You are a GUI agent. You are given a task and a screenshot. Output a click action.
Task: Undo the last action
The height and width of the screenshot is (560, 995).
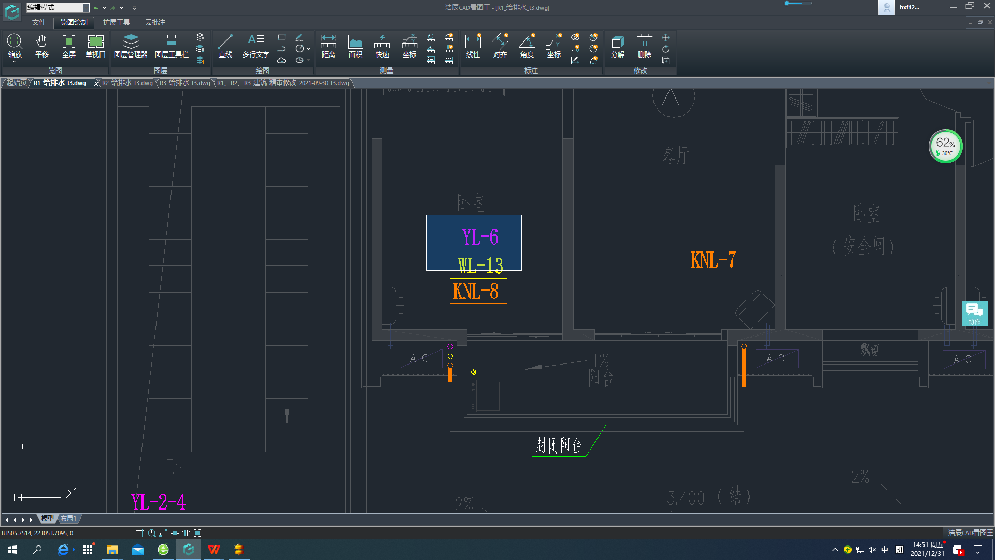tap(96, 8)
